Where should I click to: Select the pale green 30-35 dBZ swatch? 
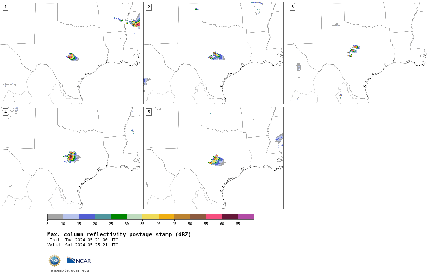click(135, 217)
